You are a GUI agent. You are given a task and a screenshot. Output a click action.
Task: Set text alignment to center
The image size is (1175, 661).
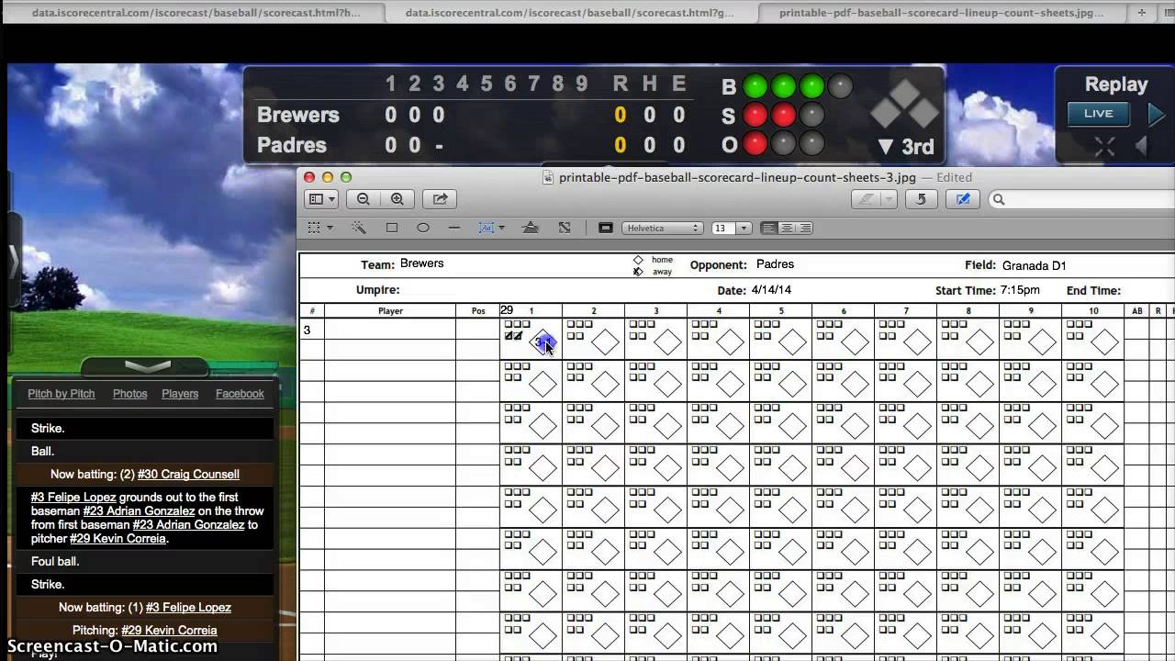(787, 228)
